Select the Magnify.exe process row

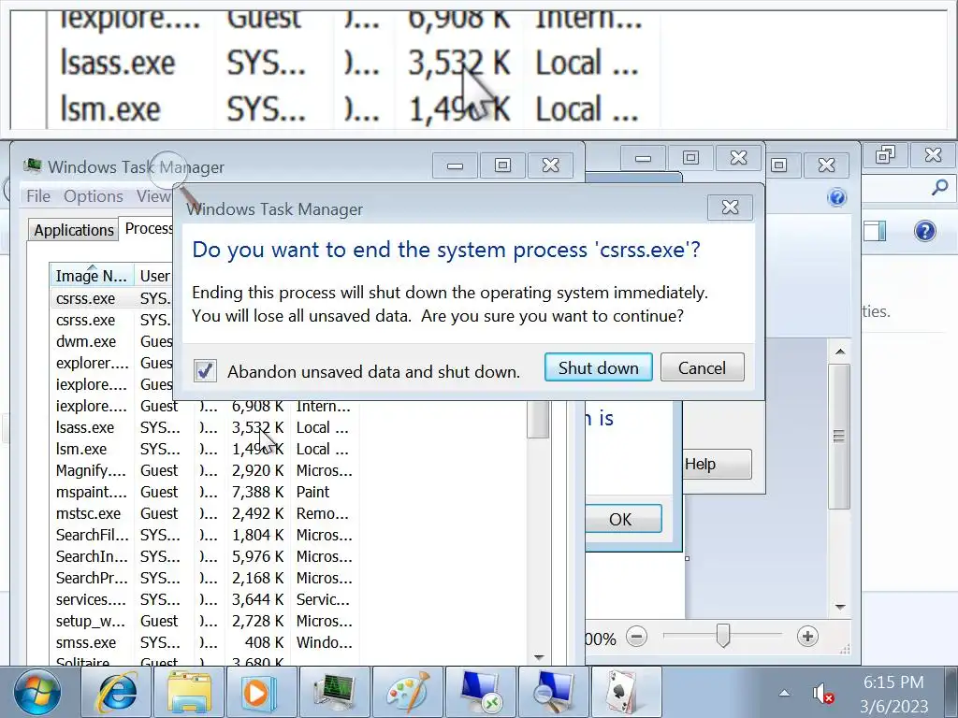tap(205, 471)
